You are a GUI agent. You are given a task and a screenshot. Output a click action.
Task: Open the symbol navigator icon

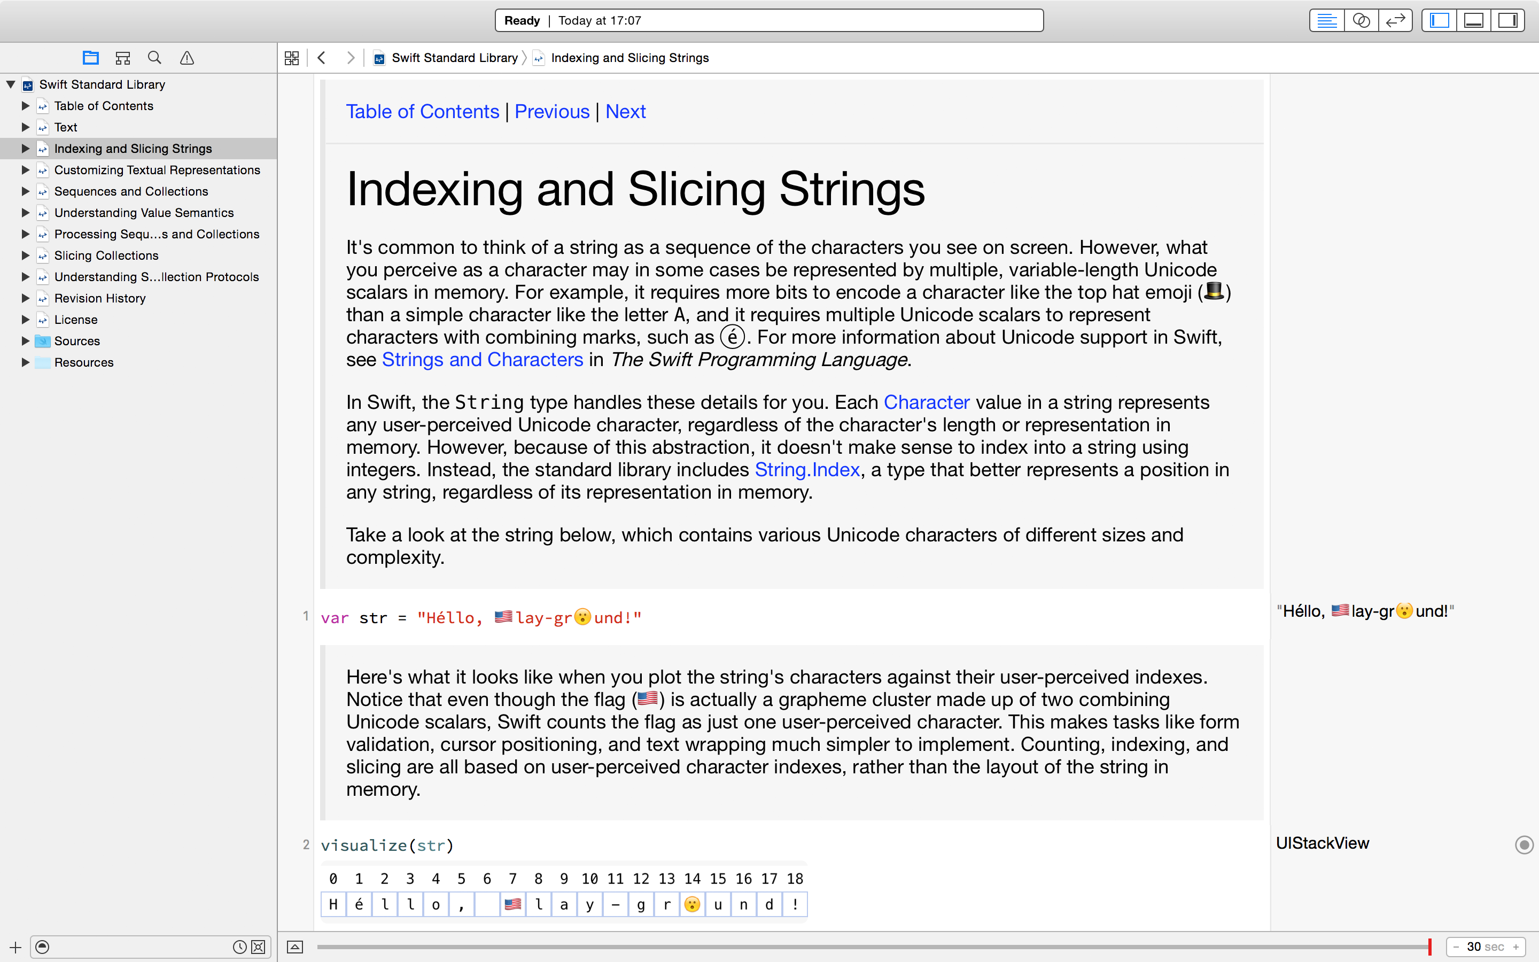coord(123,58)
